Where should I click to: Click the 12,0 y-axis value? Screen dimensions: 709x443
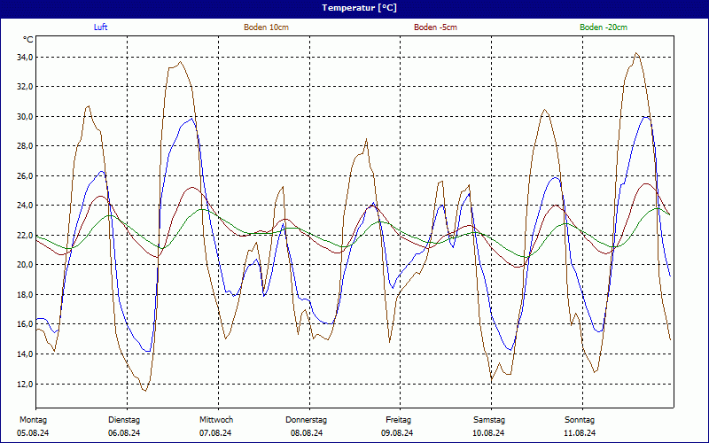tap(25, 384)
